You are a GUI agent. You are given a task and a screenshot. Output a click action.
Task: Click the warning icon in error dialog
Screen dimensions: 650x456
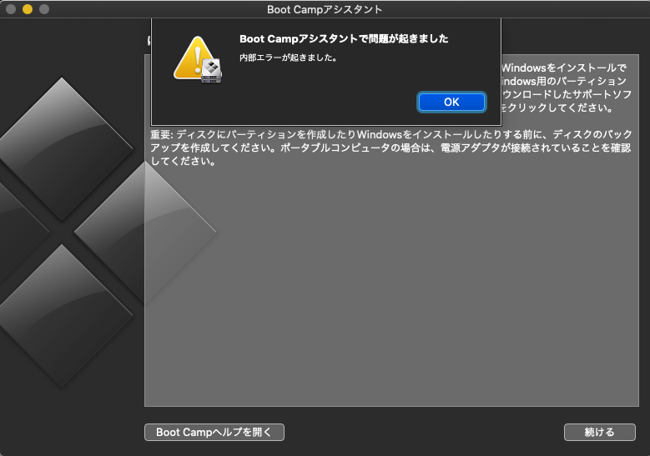point(198,60)
